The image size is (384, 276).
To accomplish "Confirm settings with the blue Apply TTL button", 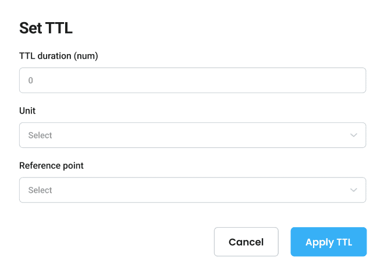I will [329, 242].
